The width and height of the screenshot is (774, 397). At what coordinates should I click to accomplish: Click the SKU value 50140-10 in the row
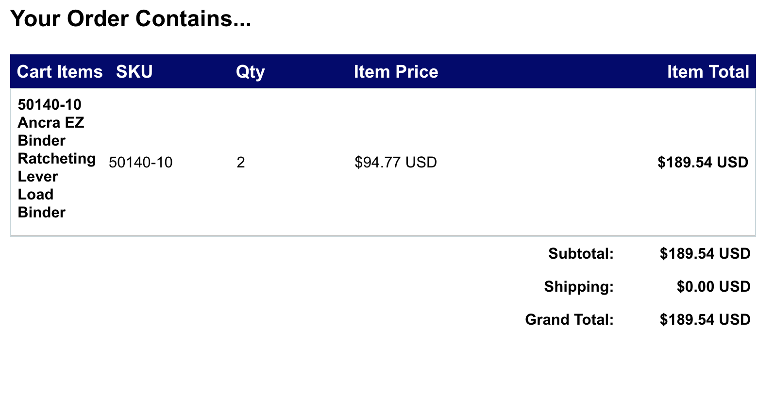click(x=140, y=162)
